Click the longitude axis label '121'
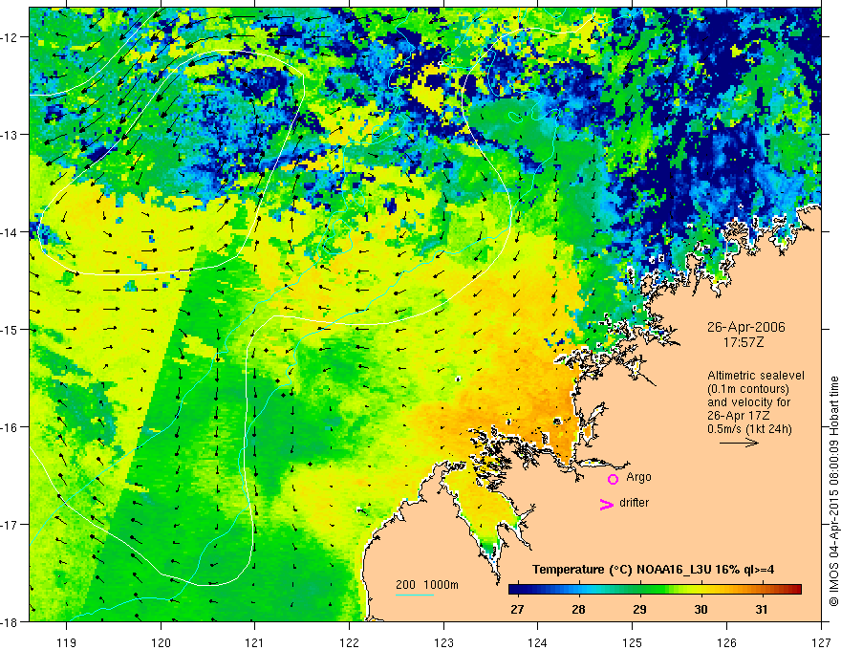841x650 pixels. point(255,642)
